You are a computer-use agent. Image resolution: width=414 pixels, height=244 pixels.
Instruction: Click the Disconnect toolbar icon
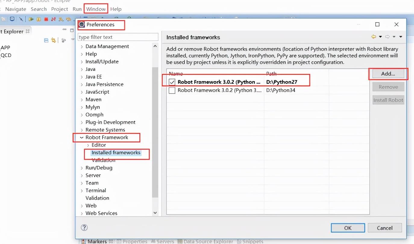pyautogui.click(x=53, y=19)
